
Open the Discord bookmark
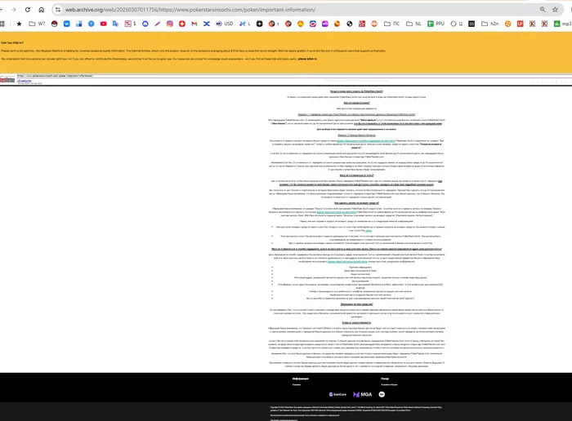click(x=145, y=24)
